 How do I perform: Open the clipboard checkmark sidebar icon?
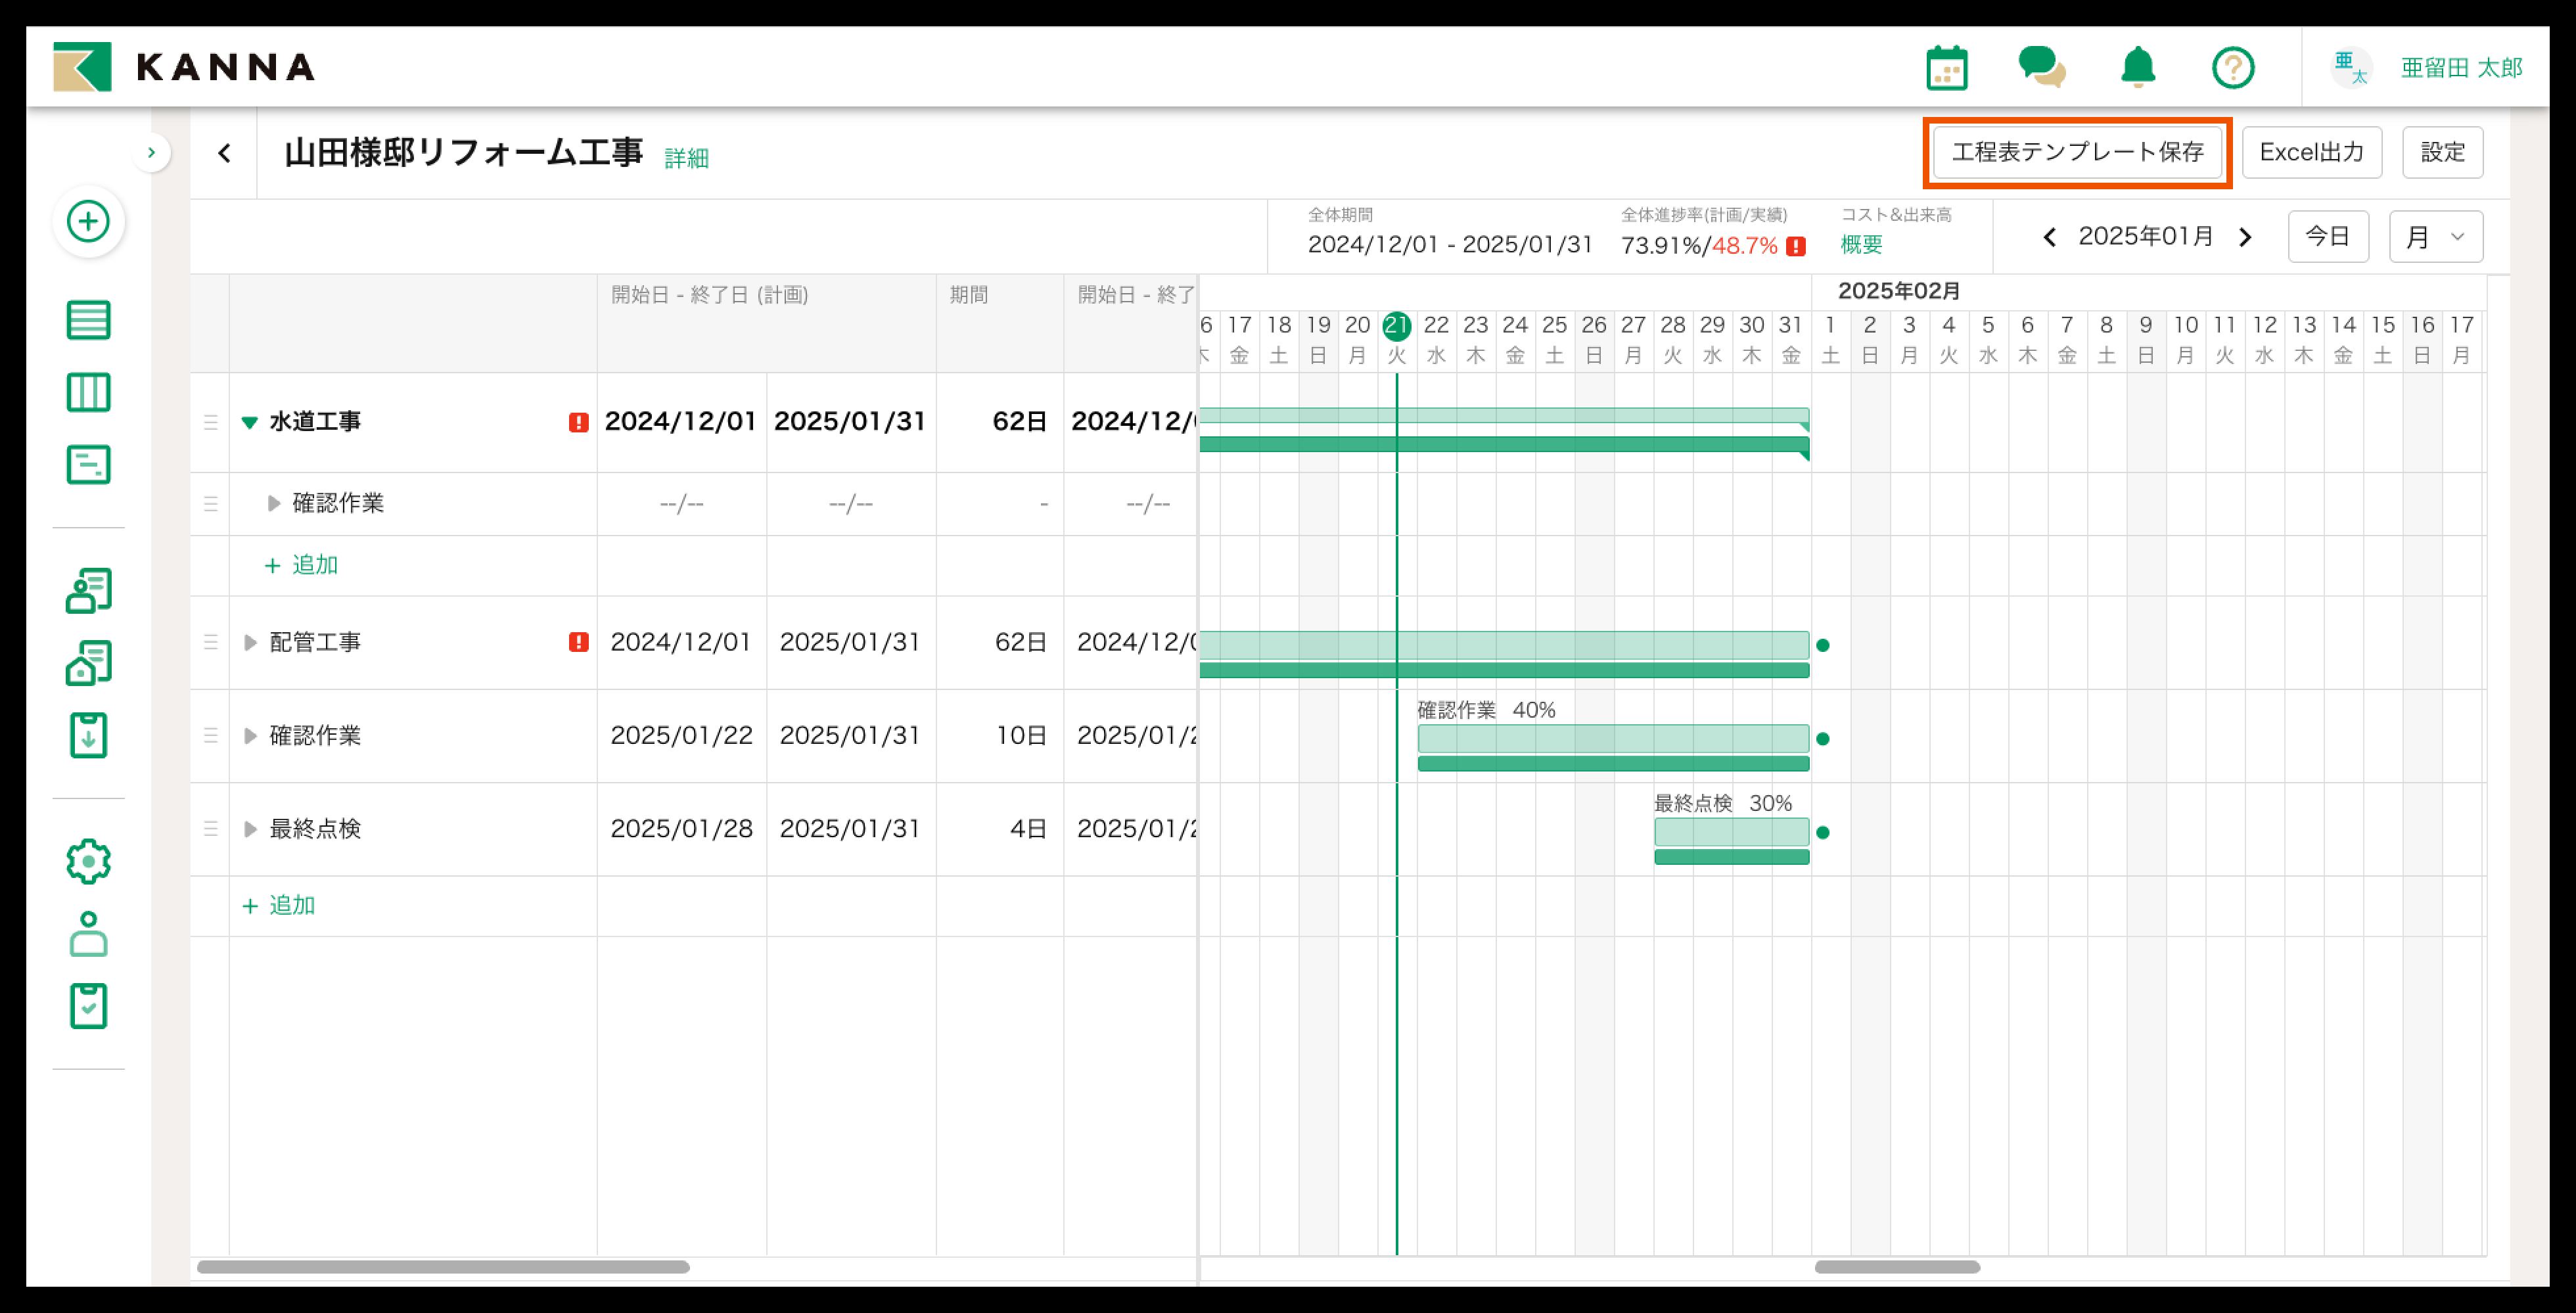tap(88, 1005)
